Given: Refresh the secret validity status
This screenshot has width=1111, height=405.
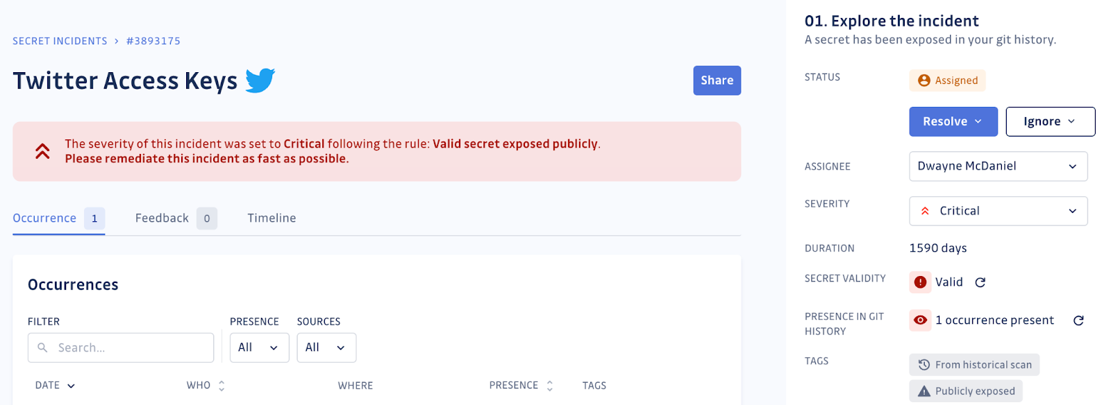Looking at the screenshot, I should [980, 282].
